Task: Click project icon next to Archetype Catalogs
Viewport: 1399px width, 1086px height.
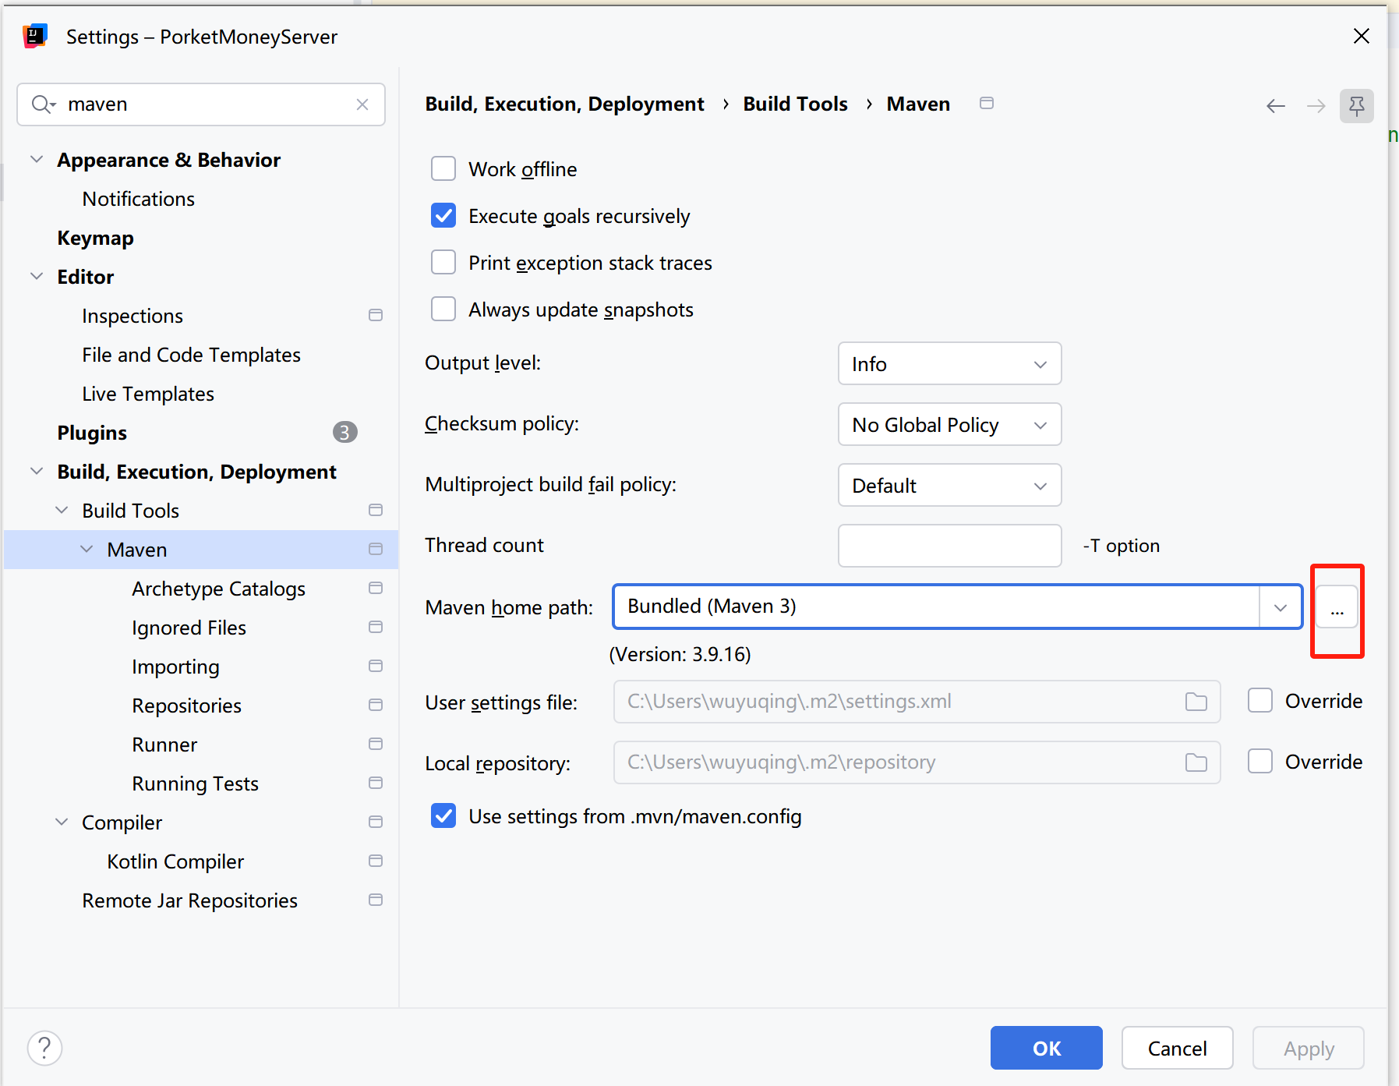Action: click(x=376, y=589)
